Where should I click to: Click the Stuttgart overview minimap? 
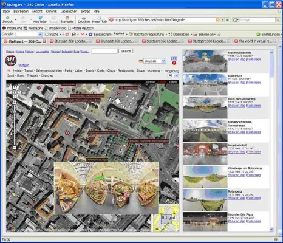coord(166,218)
